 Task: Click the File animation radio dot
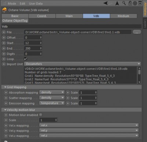coord(4,32)
